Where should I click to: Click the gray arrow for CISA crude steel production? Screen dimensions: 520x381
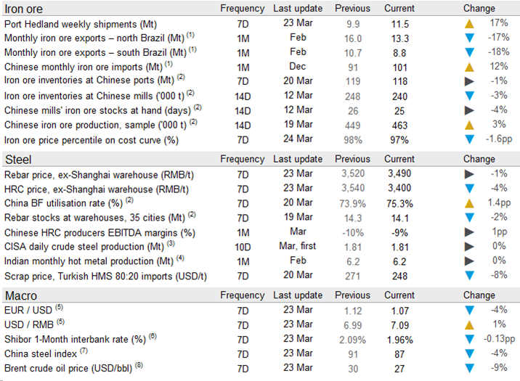469,246
